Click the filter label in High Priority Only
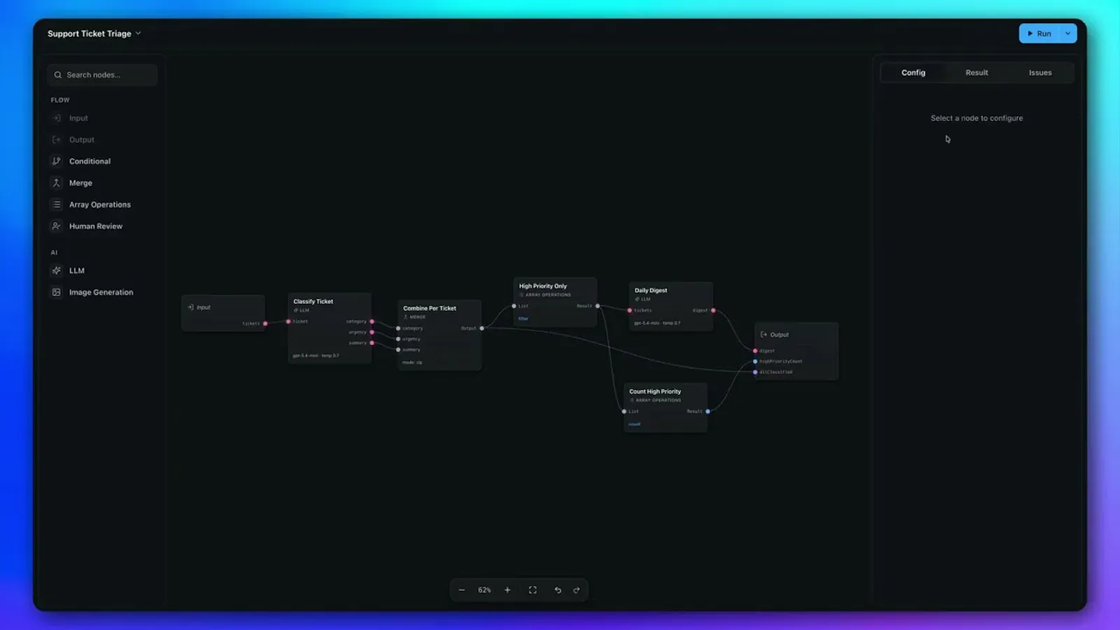The width and height of the screenshot is (1120, 630). coord(524,318)
